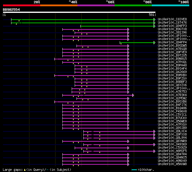Open the UniRef100_O49369 entry

coord(172,144)
